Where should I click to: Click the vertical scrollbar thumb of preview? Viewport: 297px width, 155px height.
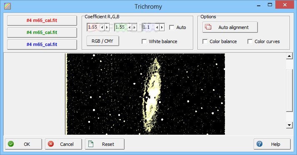coord(289,90)
